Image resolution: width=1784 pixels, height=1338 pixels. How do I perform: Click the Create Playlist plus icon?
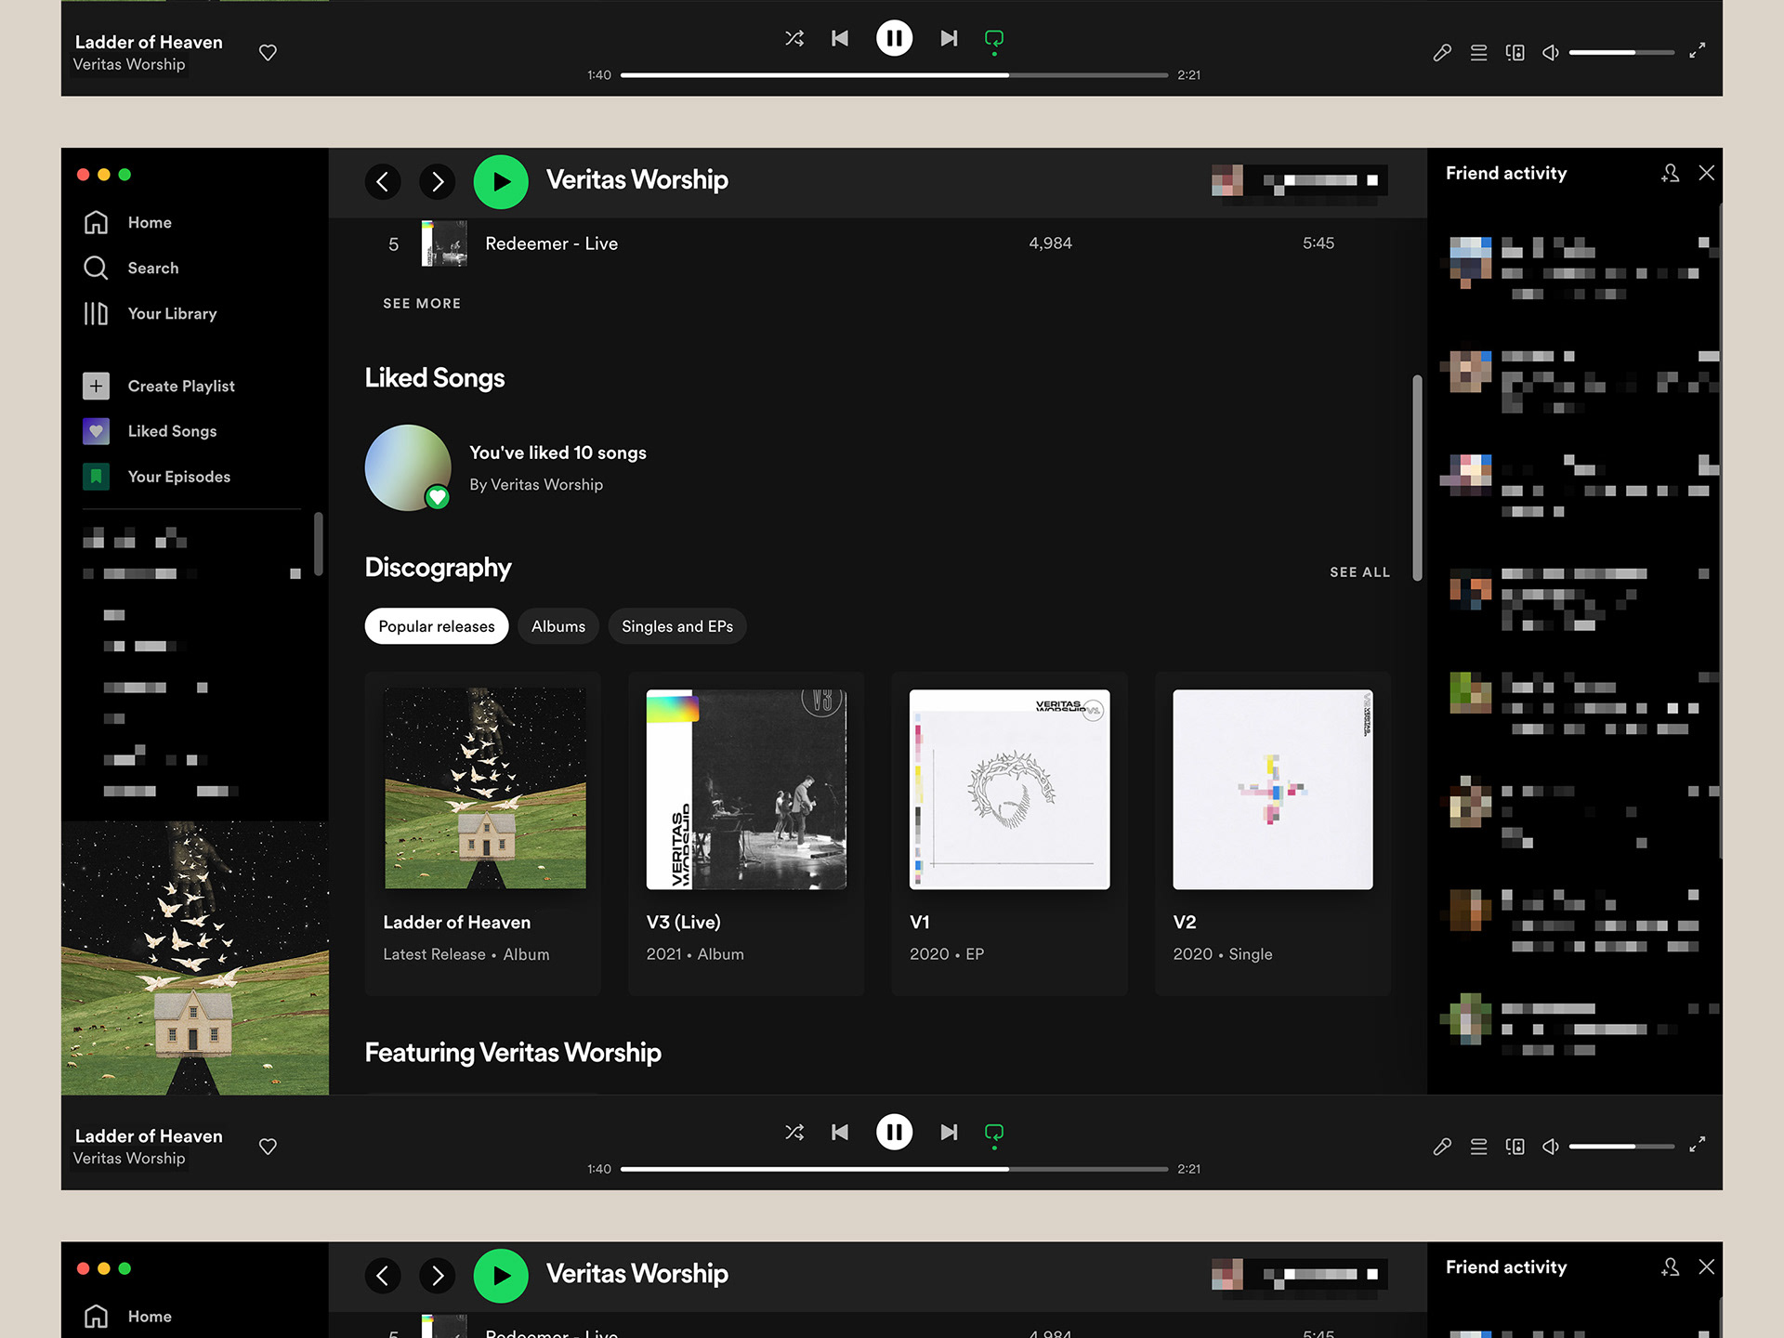(96, 387)
